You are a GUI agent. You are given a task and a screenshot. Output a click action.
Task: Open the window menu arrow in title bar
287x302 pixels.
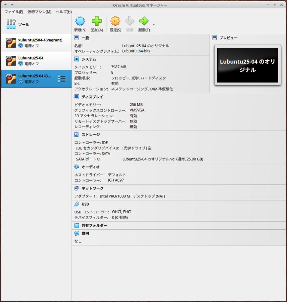click(6, 5)
